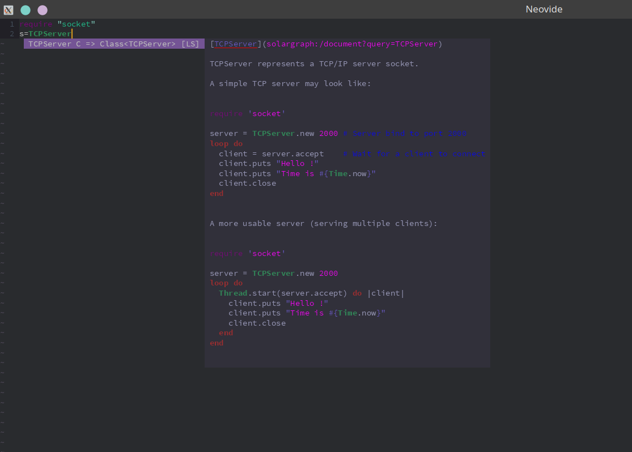Click the pink circle window control
The height and width of the screenshot is (452, 632).
41,10
